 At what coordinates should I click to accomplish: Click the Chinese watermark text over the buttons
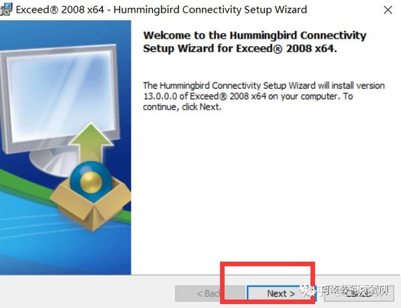(x=346, y=290)
